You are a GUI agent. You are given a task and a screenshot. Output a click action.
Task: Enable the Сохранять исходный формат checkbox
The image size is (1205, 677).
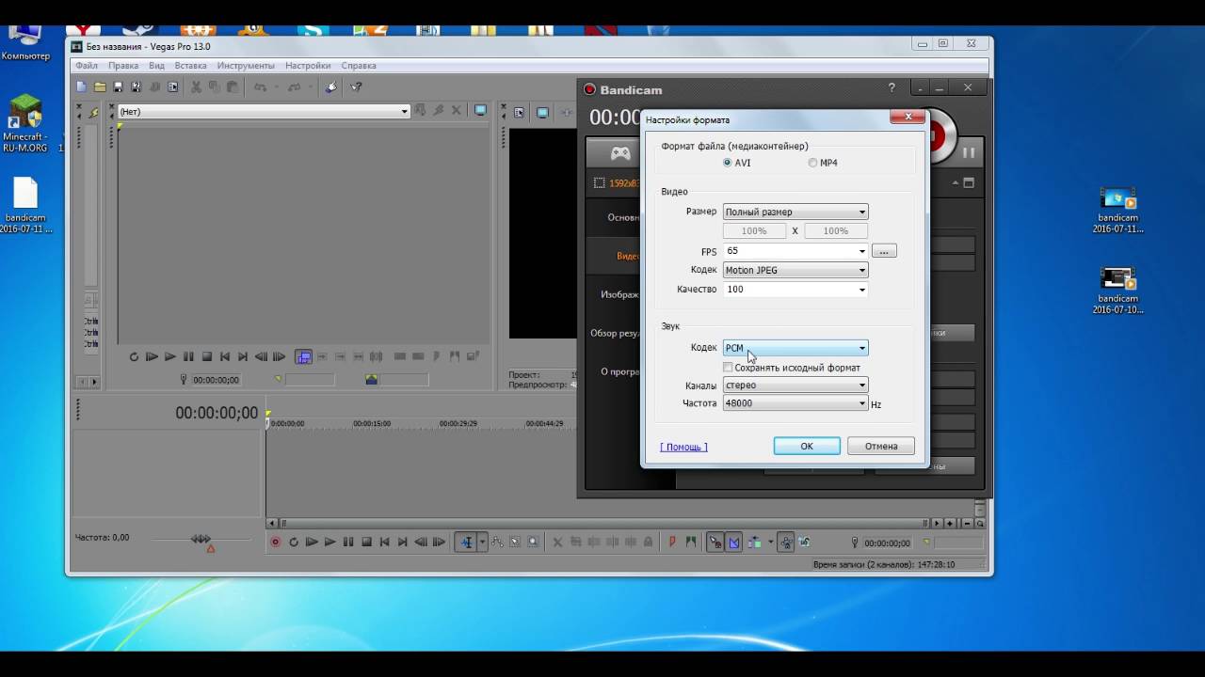click(x=728, y=368)
